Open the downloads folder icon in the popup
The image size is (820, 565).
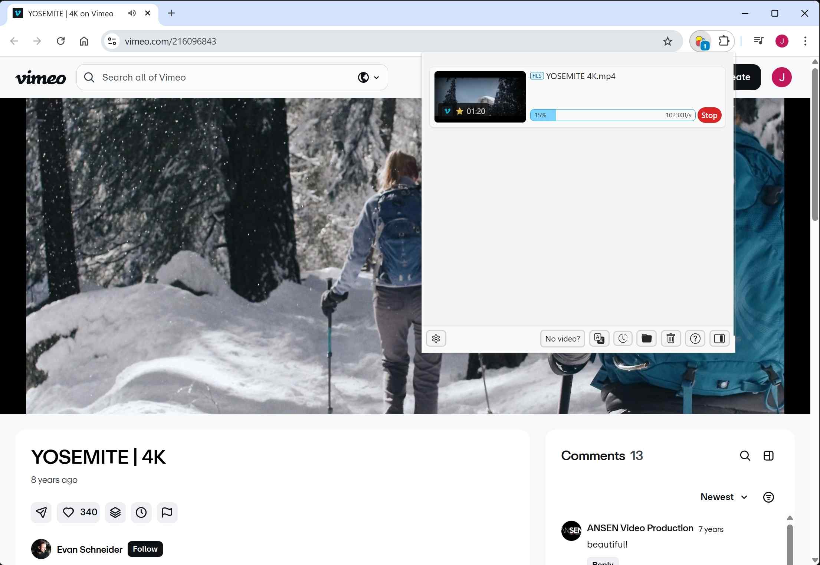(x=646, y=338)
